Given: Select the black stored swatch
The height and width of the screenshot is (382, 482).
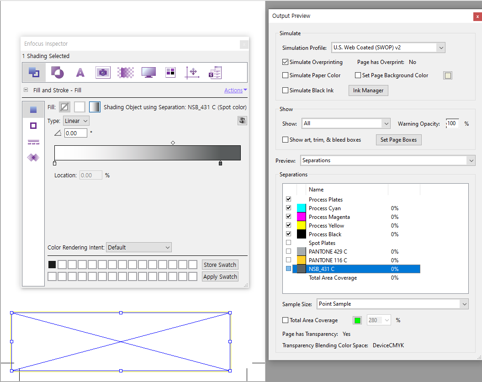Looking at the screenshot, I should tap(52, 265).
